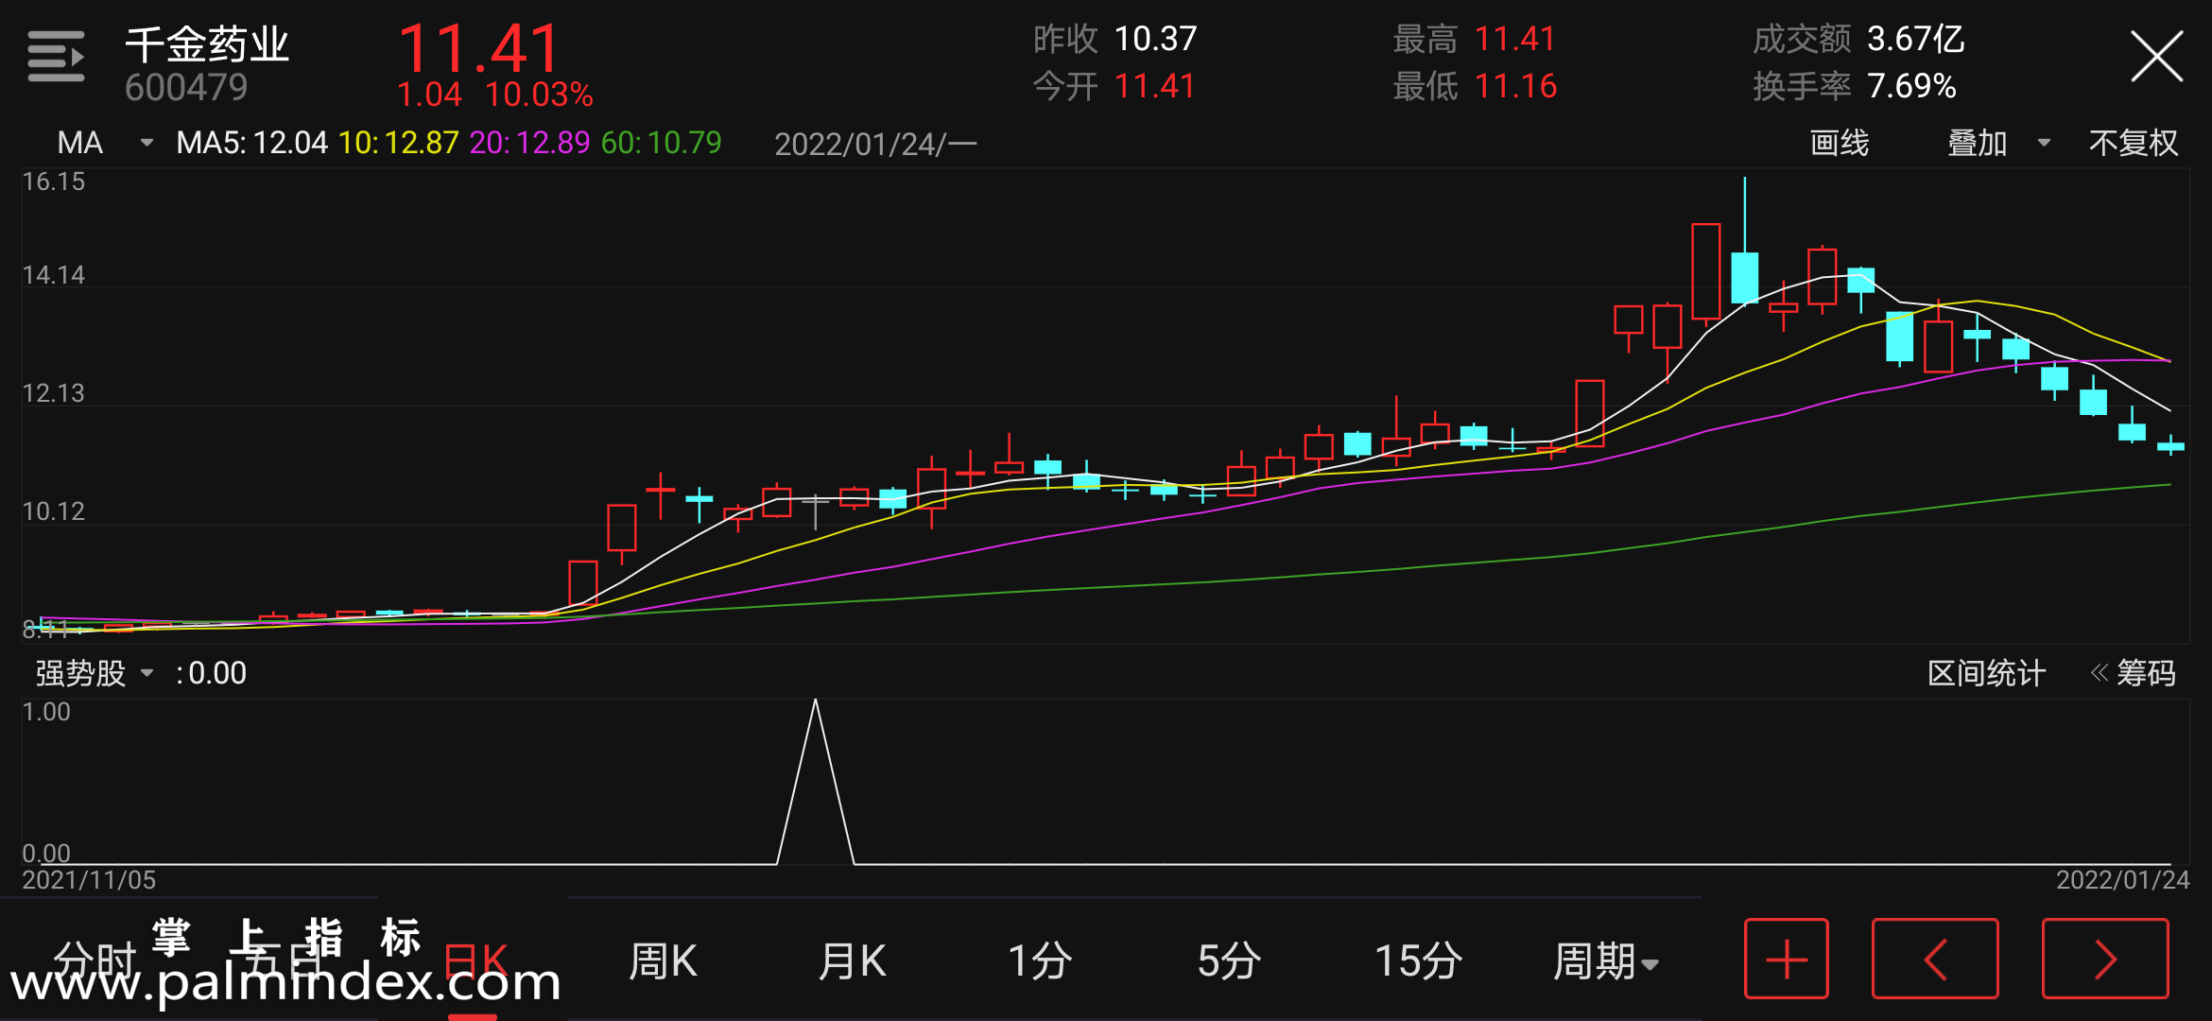Select the 1分 chart tab

coord(1040,961)
